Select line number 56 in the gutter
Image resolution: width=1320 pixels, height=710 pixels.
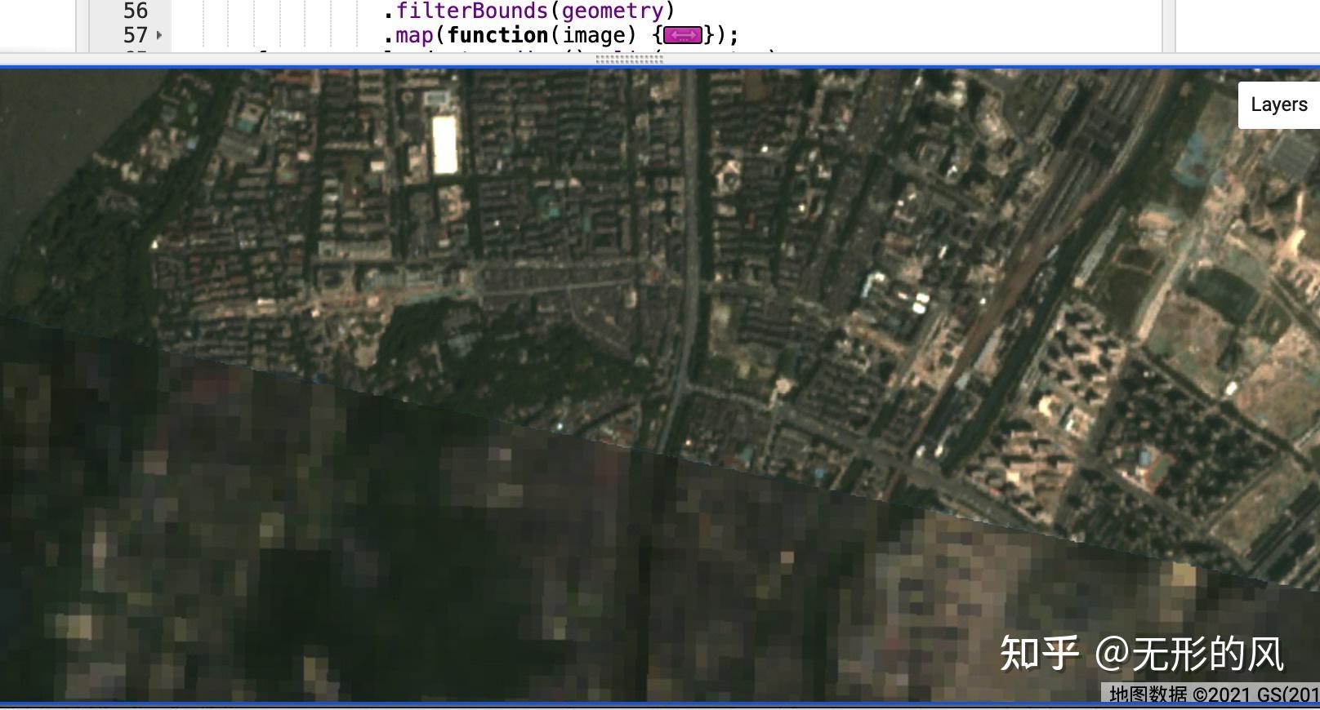(x=136, y=11)
